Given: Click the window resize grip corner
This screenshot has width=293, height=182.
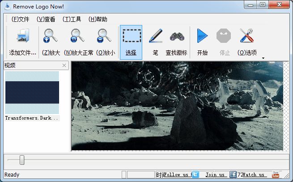Looking at the screenshot, I should coord(287,176).
